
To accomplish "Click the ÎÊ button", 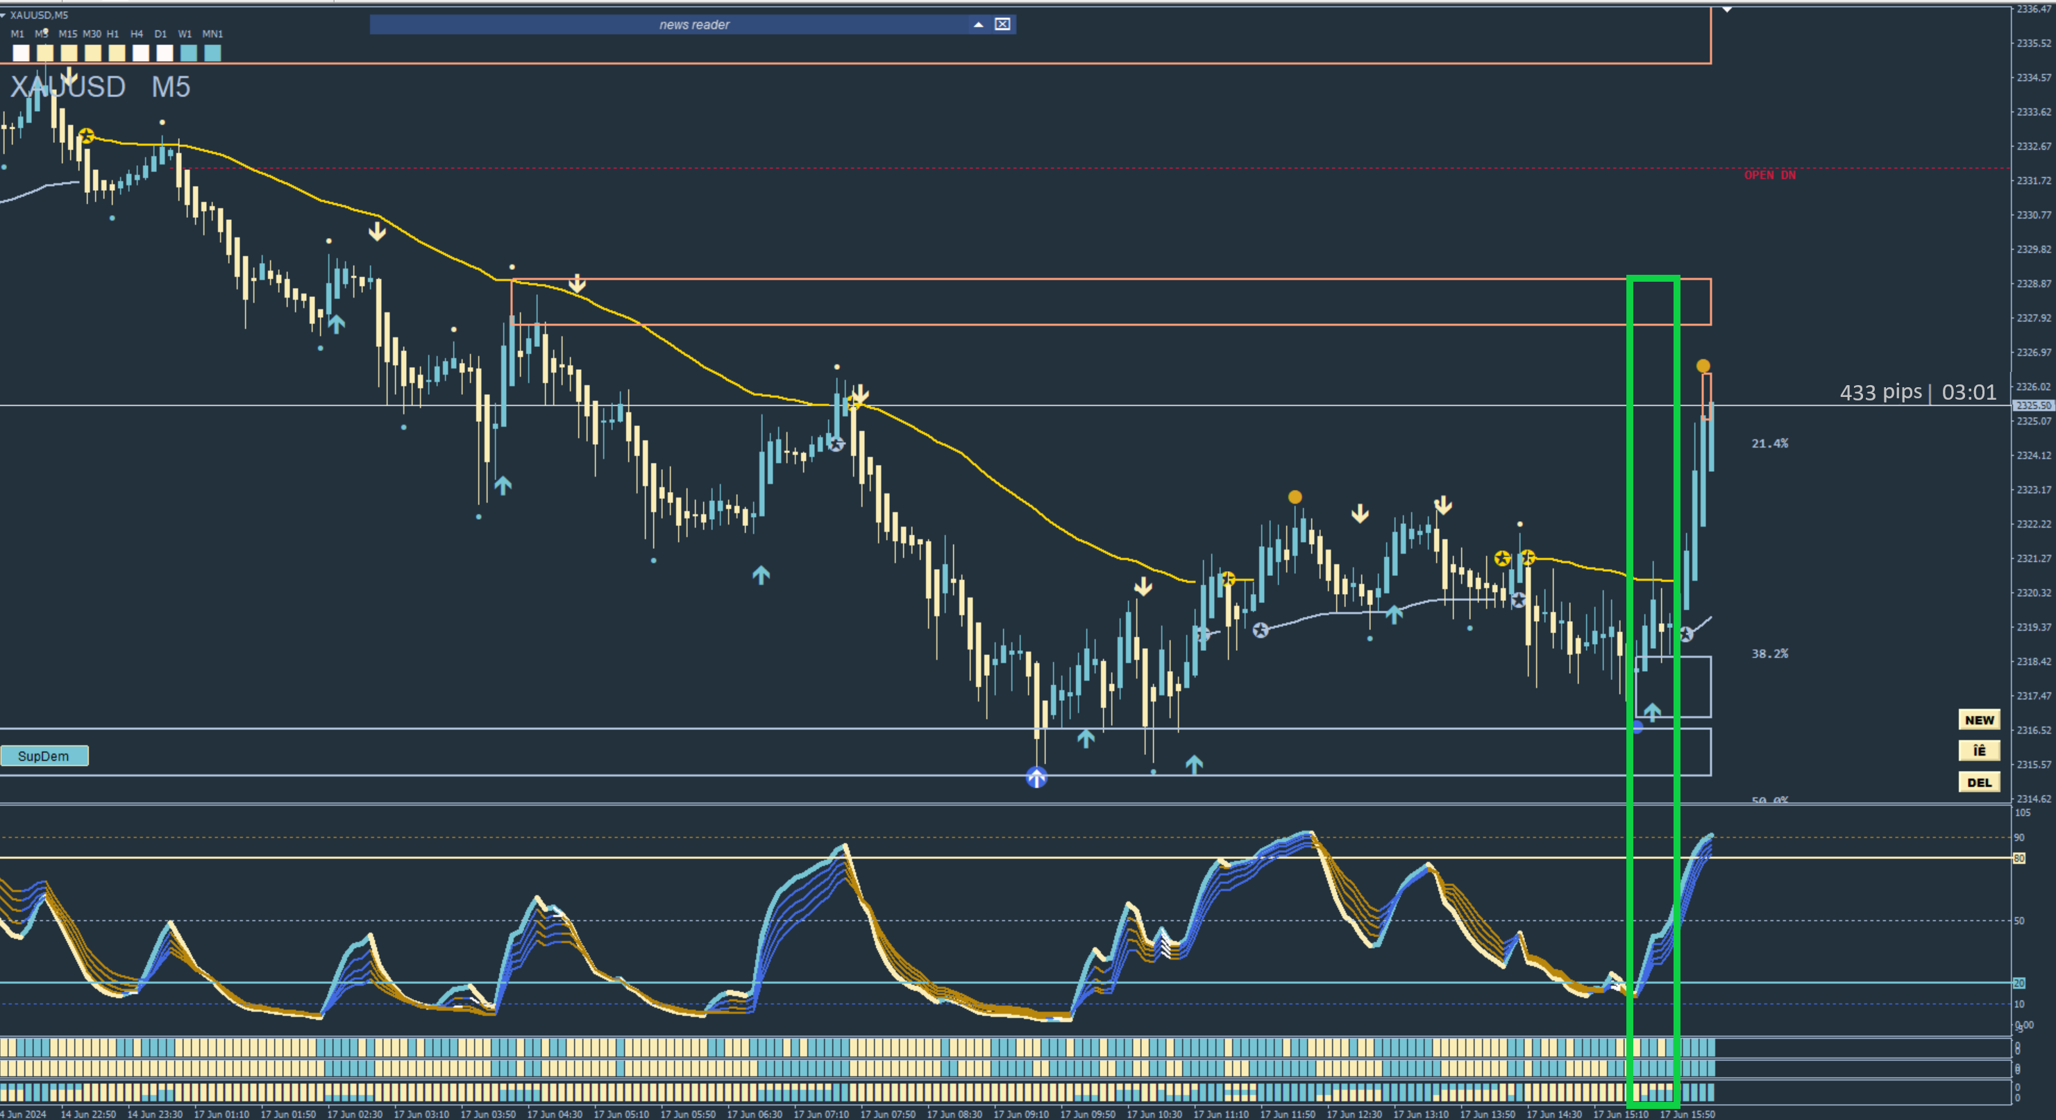I will 1978,751.
